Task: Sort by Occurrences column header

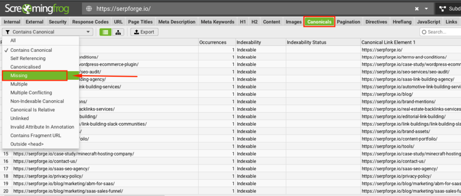Action: click(217, 42)
